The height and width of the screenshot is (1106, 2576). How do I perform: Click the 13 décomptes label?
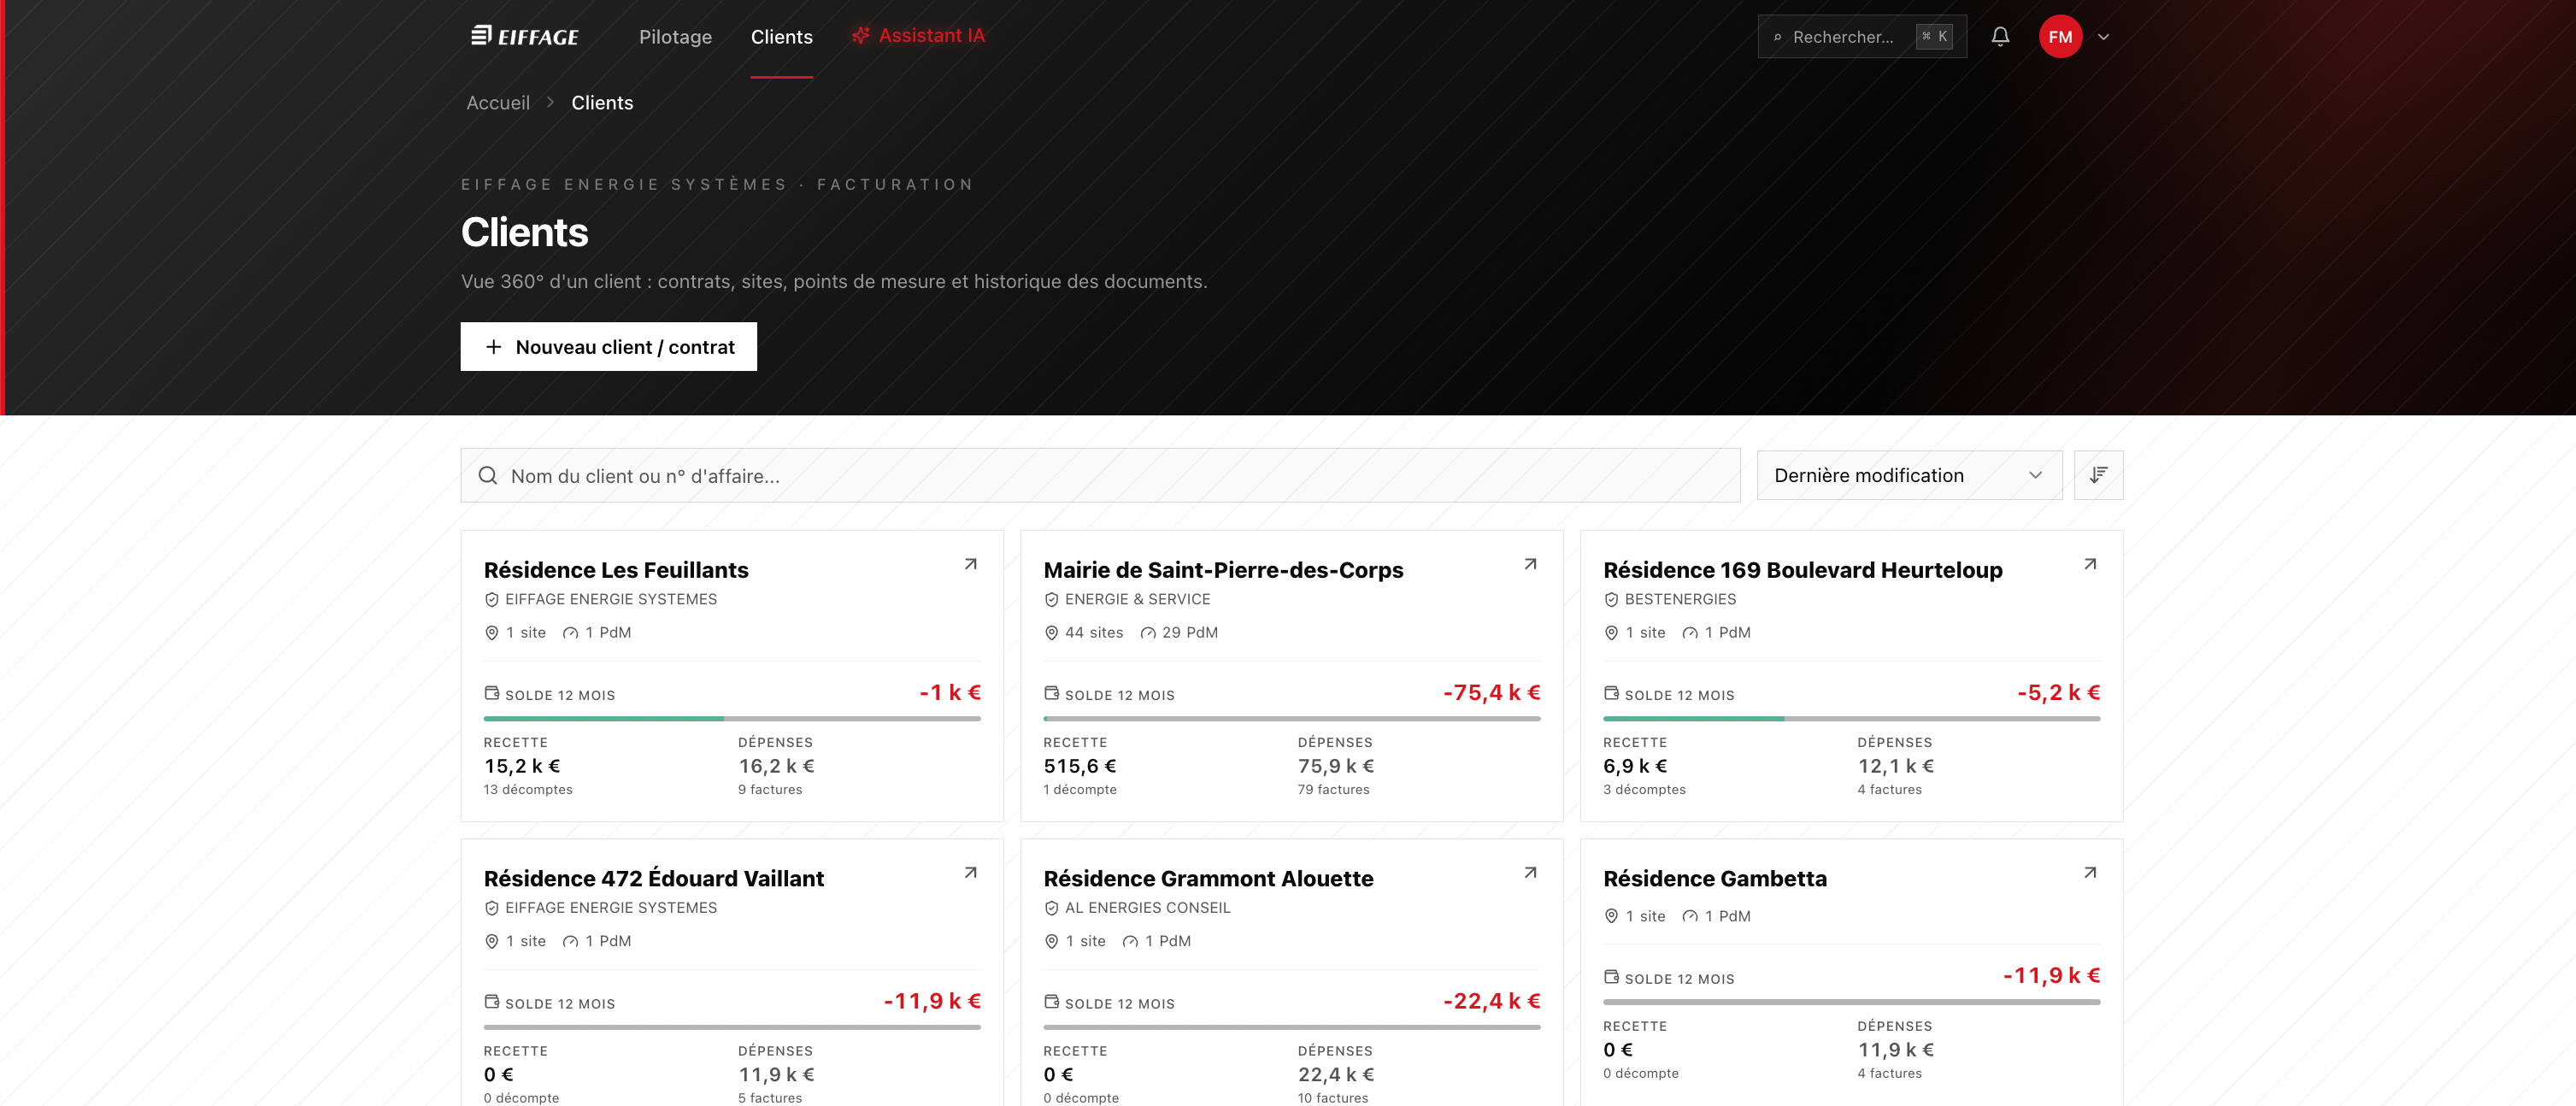pyautogui.click(x=528, y=790)
